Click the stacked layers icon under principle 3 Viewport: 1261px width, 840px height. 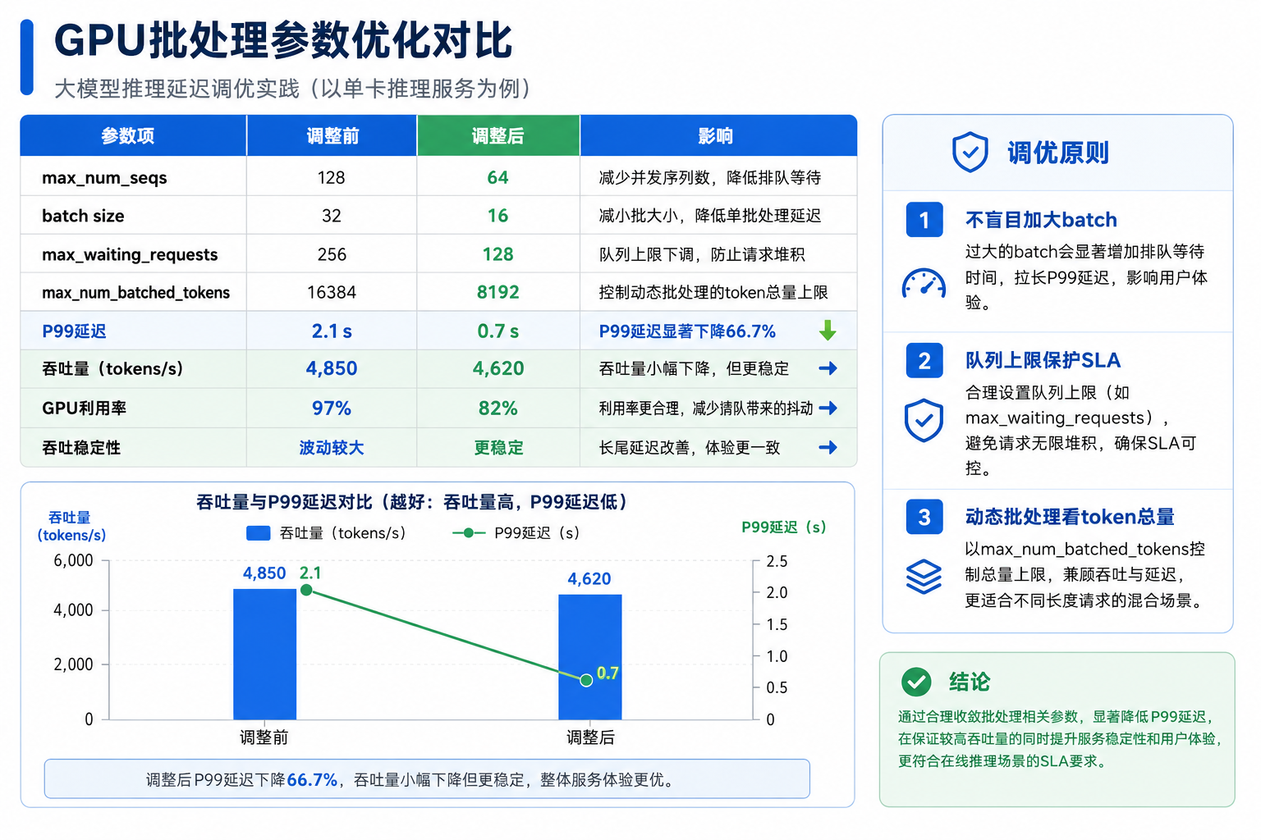(924, 576)
